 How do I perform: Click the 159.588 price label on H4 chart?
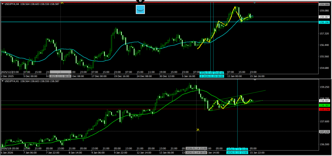(325, 5)
